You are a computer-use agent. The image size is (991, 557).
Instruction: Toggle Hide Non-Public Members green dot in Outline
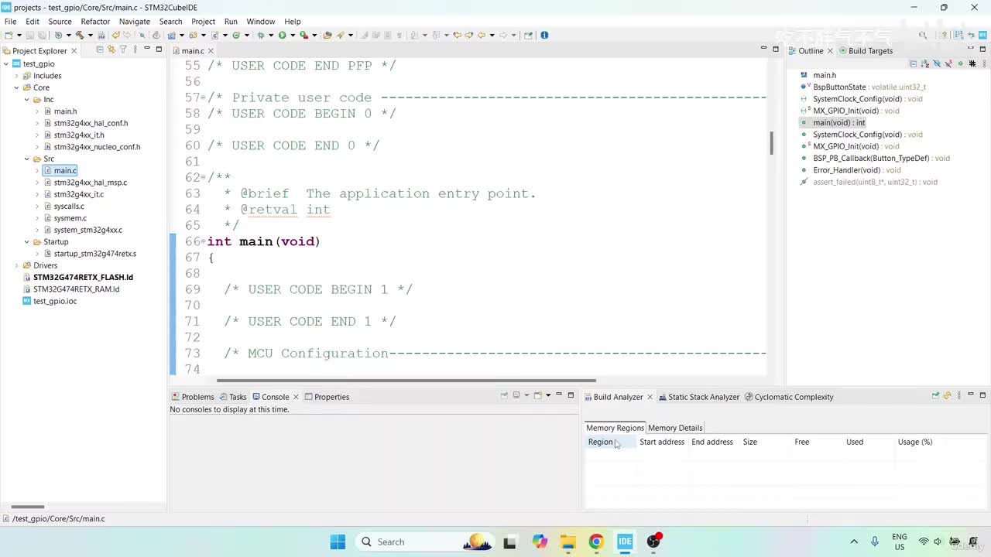pyautogui.click(x=961, y=63)
